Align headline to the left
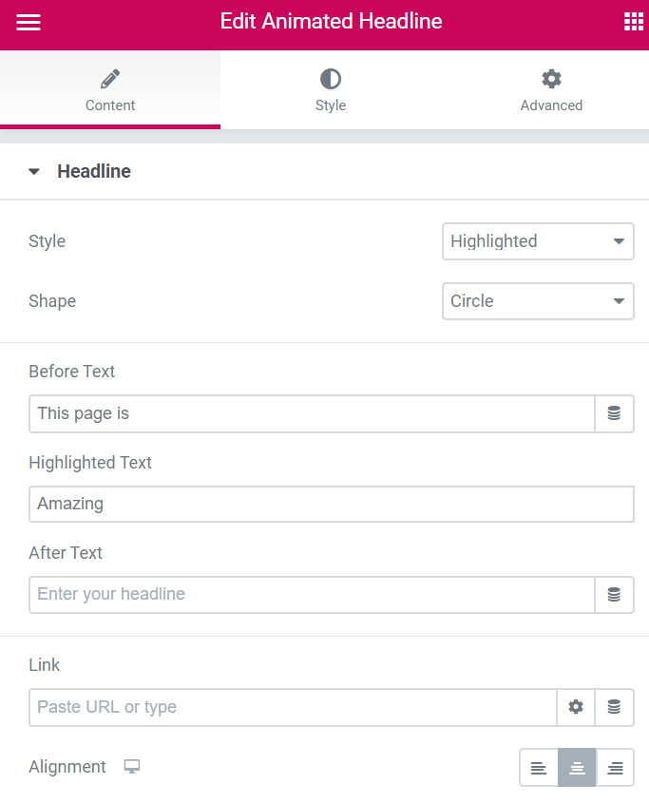 pyautogui.click(x=539, y=768)
